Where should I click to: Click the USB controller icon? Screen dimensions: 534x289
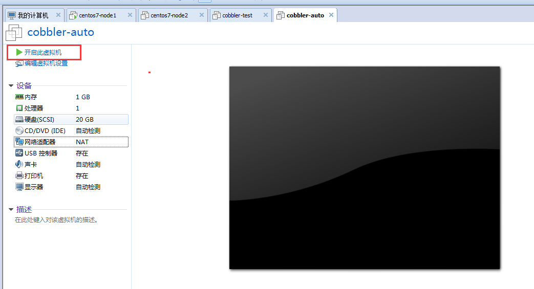coord(19,153)
